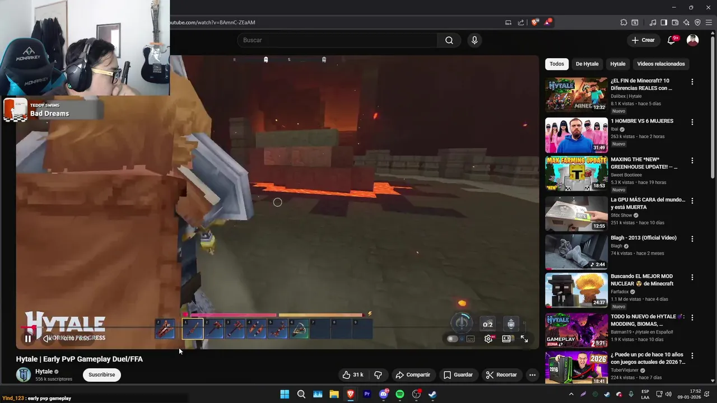Screen dimensions: 717x403
Task: Click the page URL in the address bar
Action: click(212, 22)
